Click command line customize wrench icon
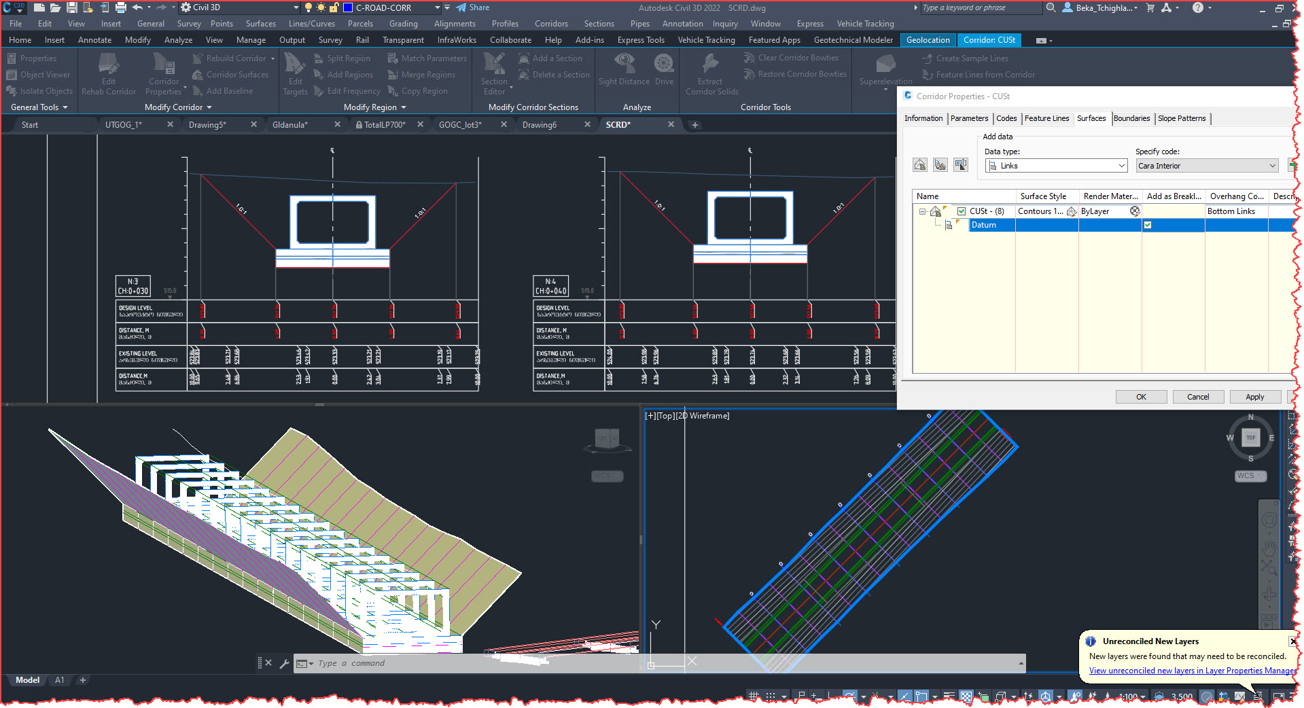Viewport: 1304px width, 708px height. coord(284,663)
